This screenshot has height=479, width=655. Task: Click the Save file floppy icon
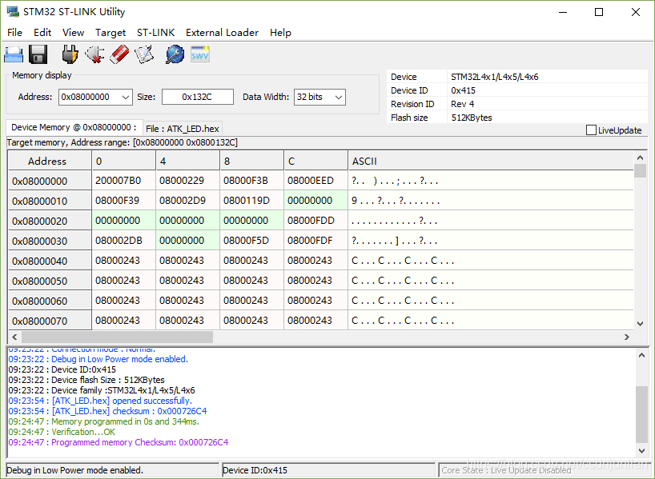point(38,54)
